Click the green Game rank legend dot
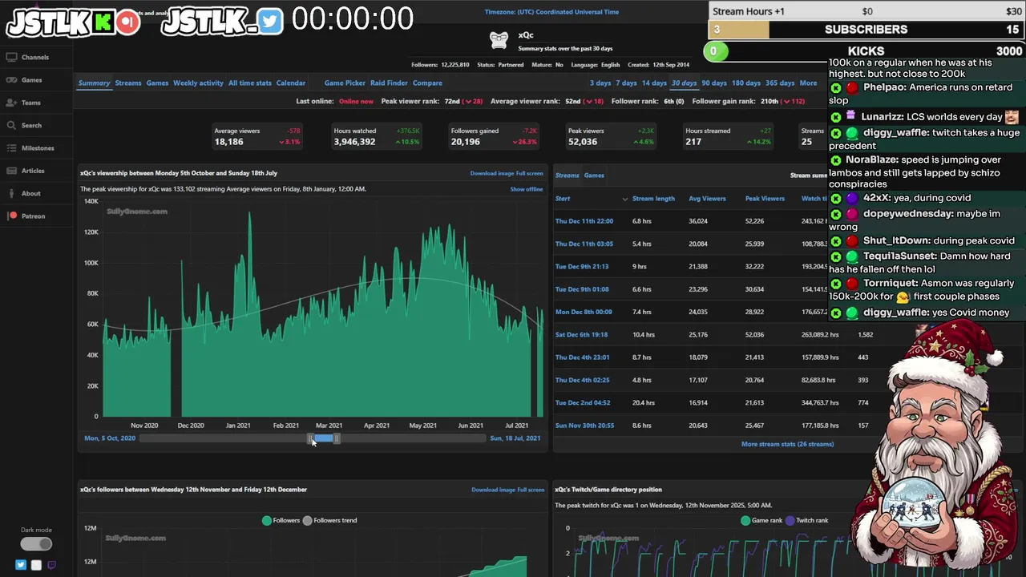This screenshot has height=577, width=1026. pos(745,520)
